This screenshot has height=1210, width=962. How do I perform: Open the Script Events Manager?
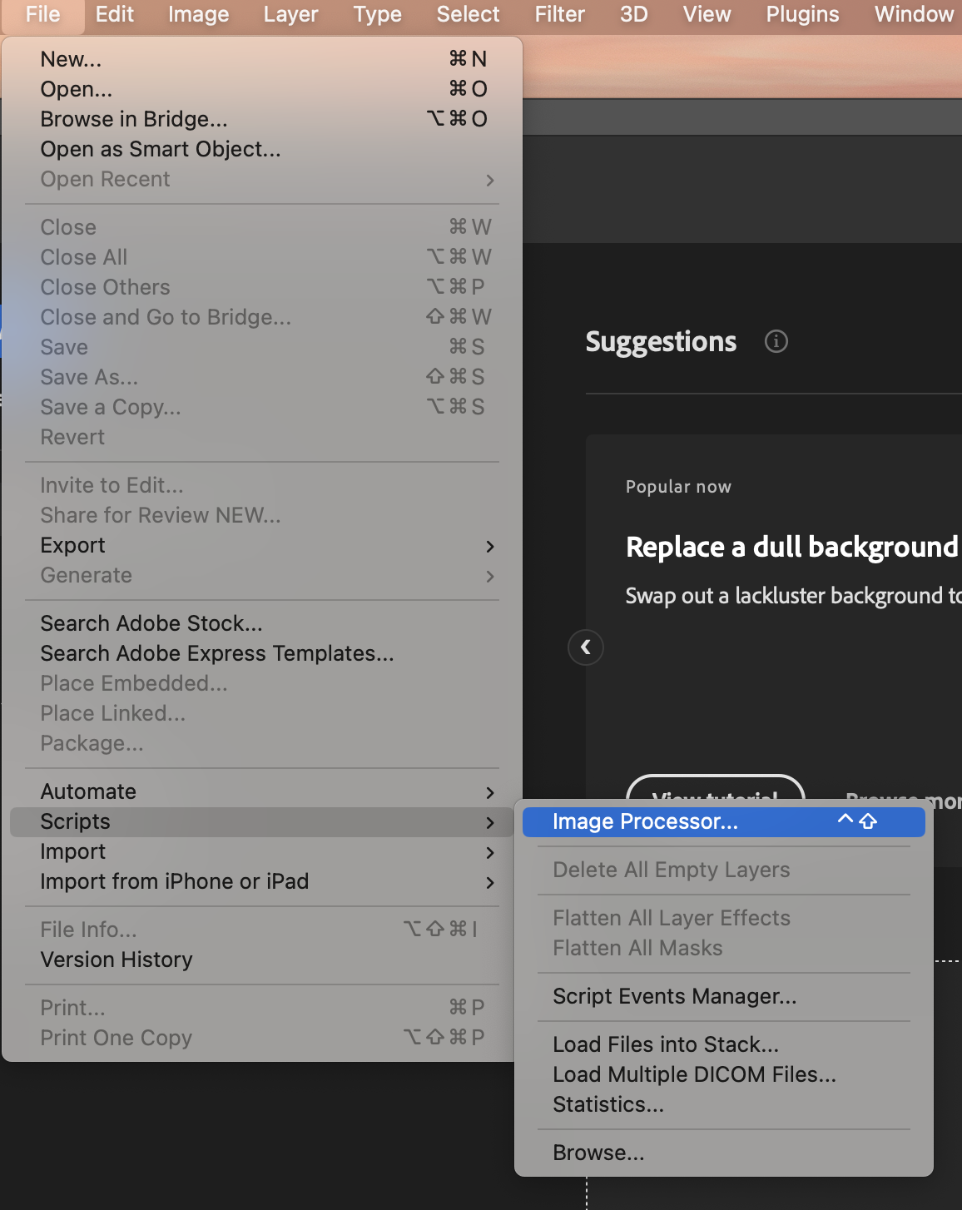[675, 996]
